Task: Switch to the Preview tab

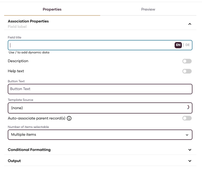Action: pyautogui.click(x=148, y=9)
